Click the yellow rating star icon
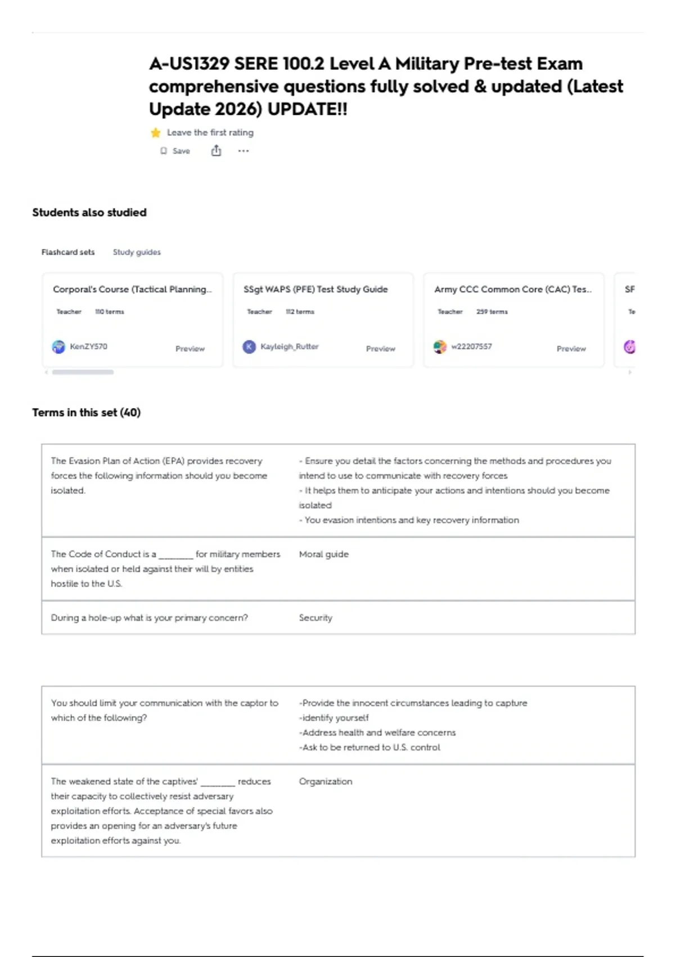 tap(156, 133)
